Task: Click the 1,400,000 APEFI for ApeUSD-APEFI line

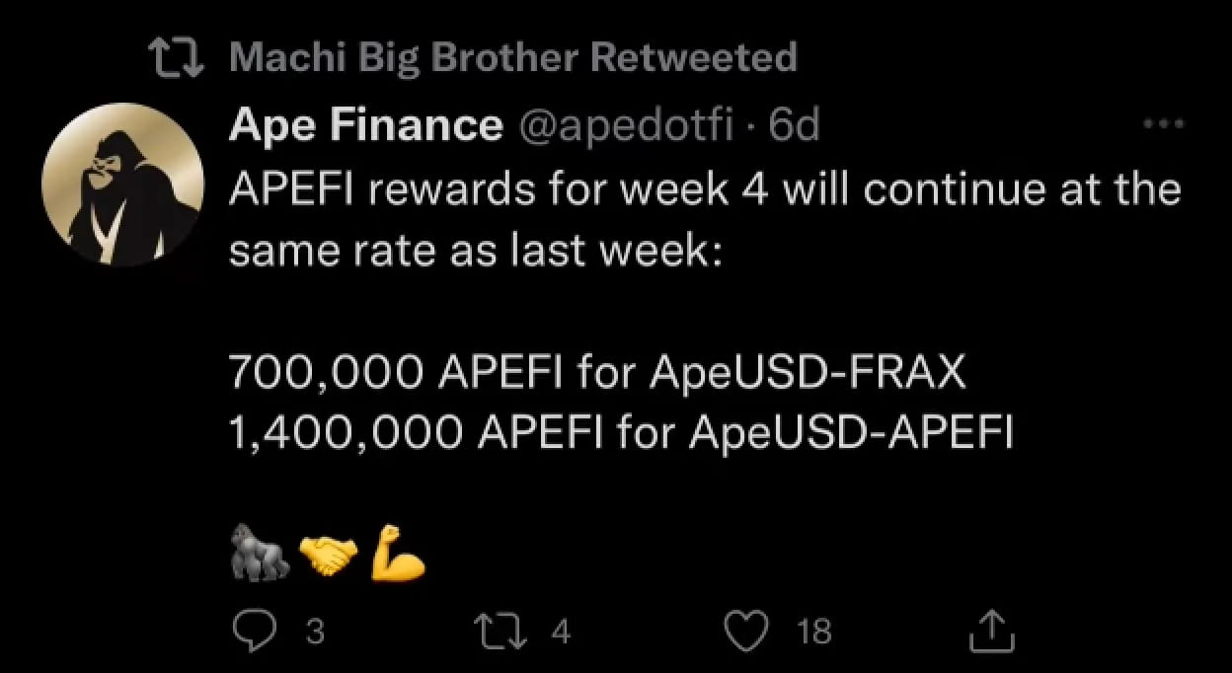Action: click(621, 429)
